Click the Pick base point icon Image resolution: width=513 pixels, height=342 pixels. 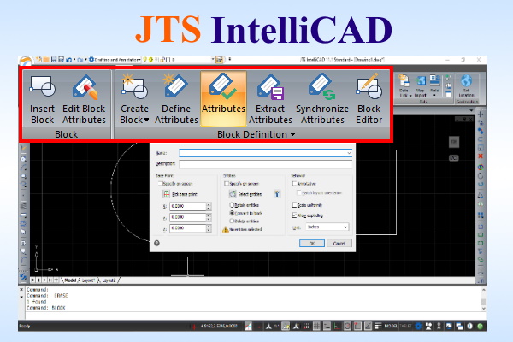166,194
